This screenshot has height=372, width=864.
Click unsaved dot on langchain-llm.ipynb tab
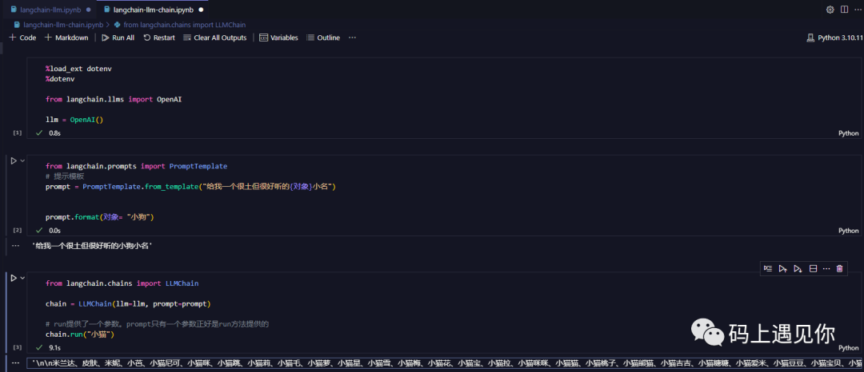(x=88, y=10)
